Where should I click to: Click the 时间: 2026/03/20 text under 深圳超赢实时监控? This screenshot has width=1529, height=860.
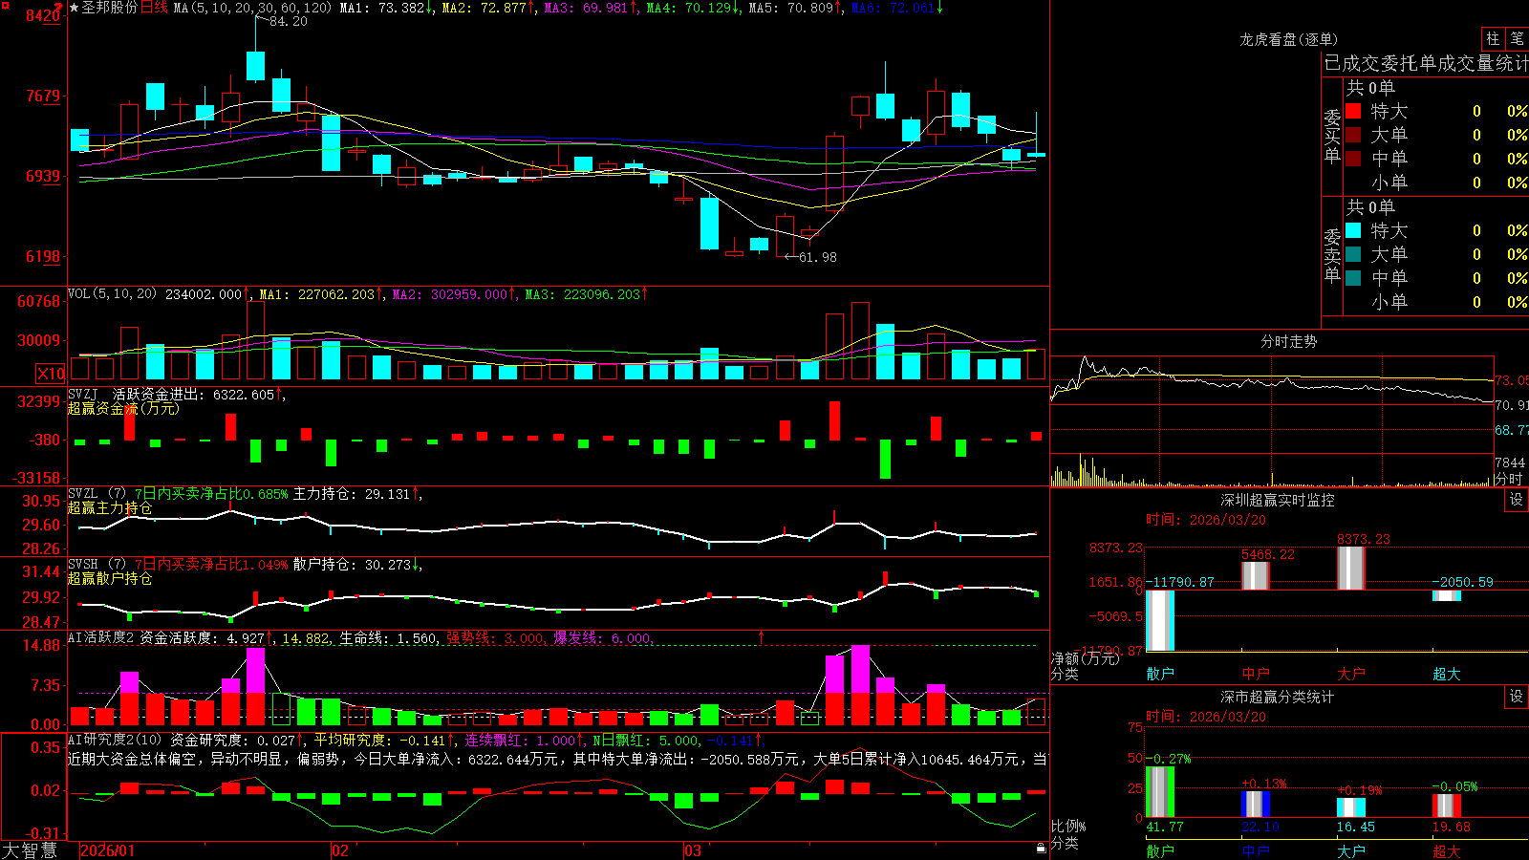click(1206, 520)
